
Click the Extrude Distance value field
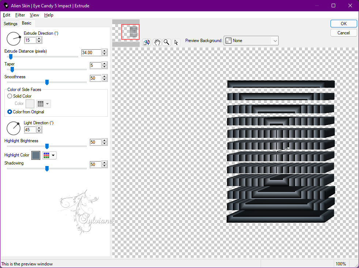coord(91,52)
